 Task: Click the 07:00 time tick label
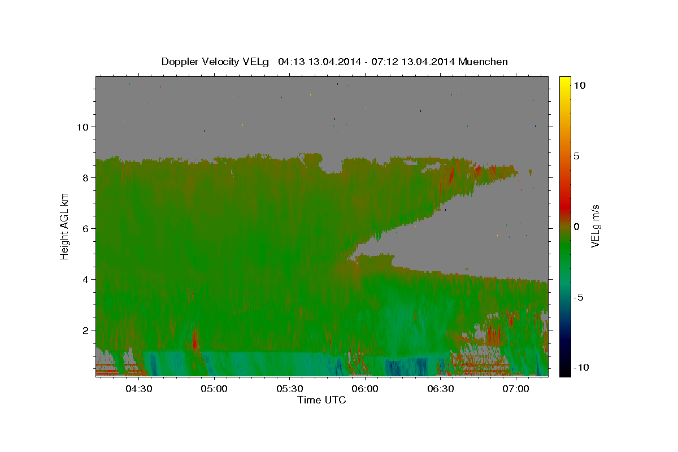coord(516,389)
